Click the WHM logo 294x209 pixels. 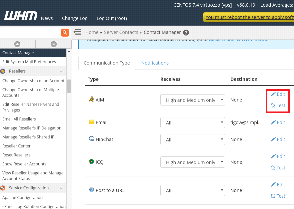click(21, 16)
